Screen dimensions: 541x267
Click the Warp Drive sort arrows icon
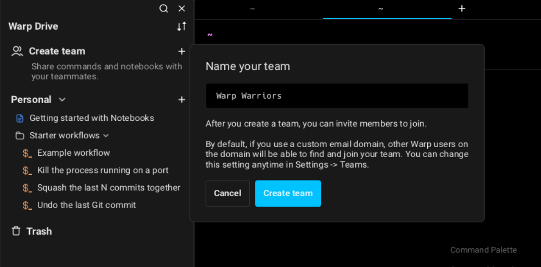click(182, 26)
